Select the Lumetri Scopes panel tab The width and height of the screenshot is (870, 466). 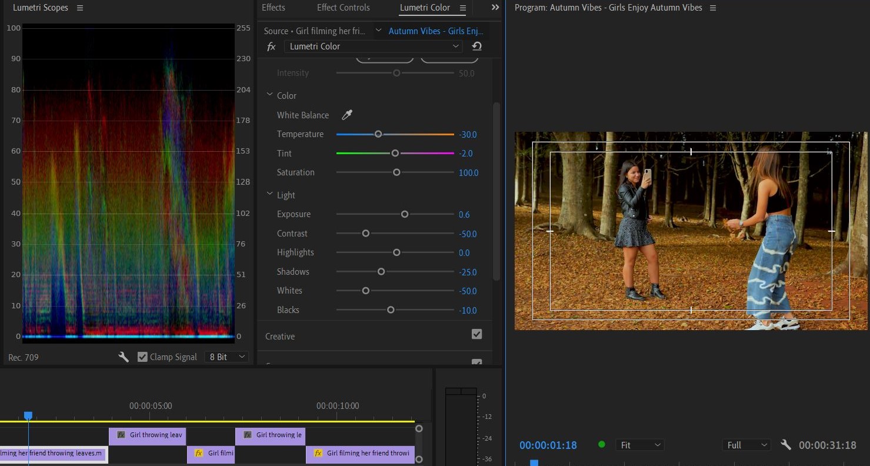click(41, 8)
